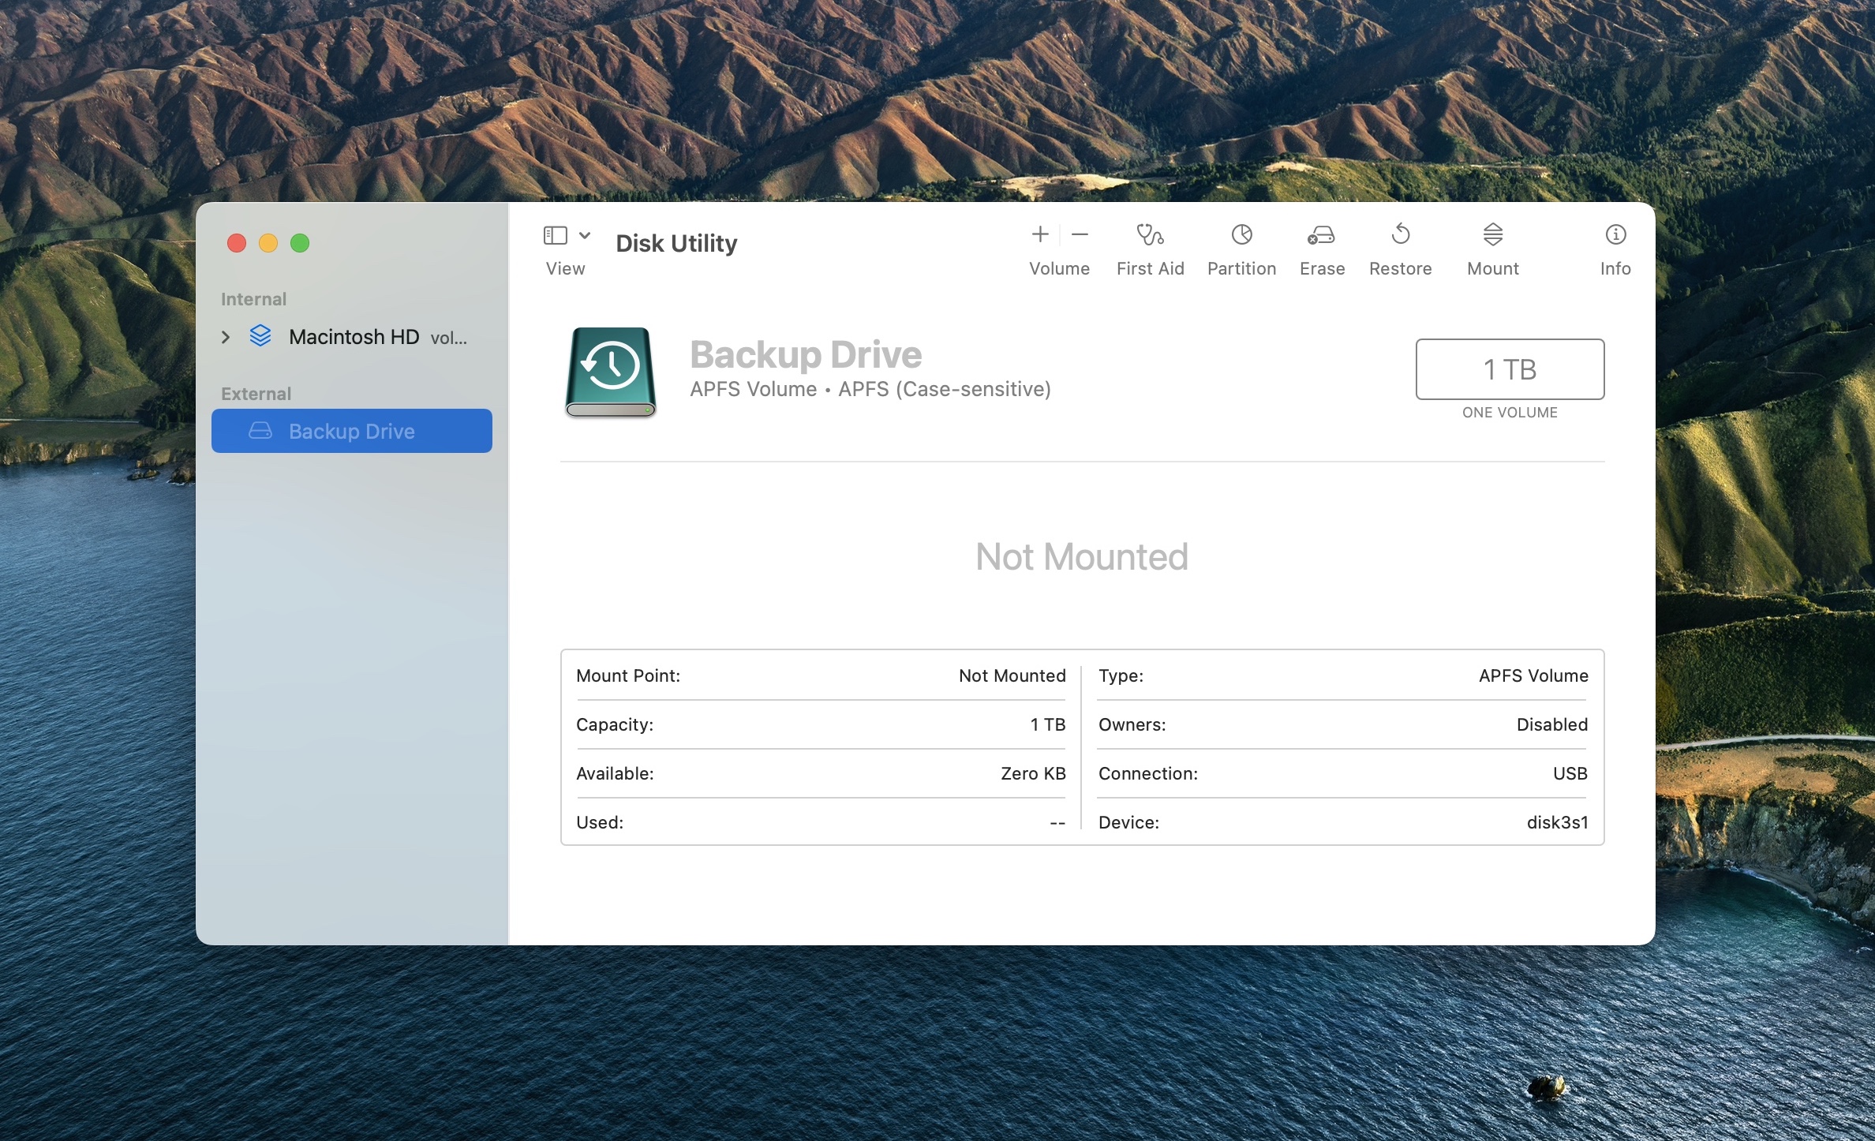Click the Backup Drive disk icon in sidebar
Screen dimensions: 1875x1141
click(x=260, y=431)
